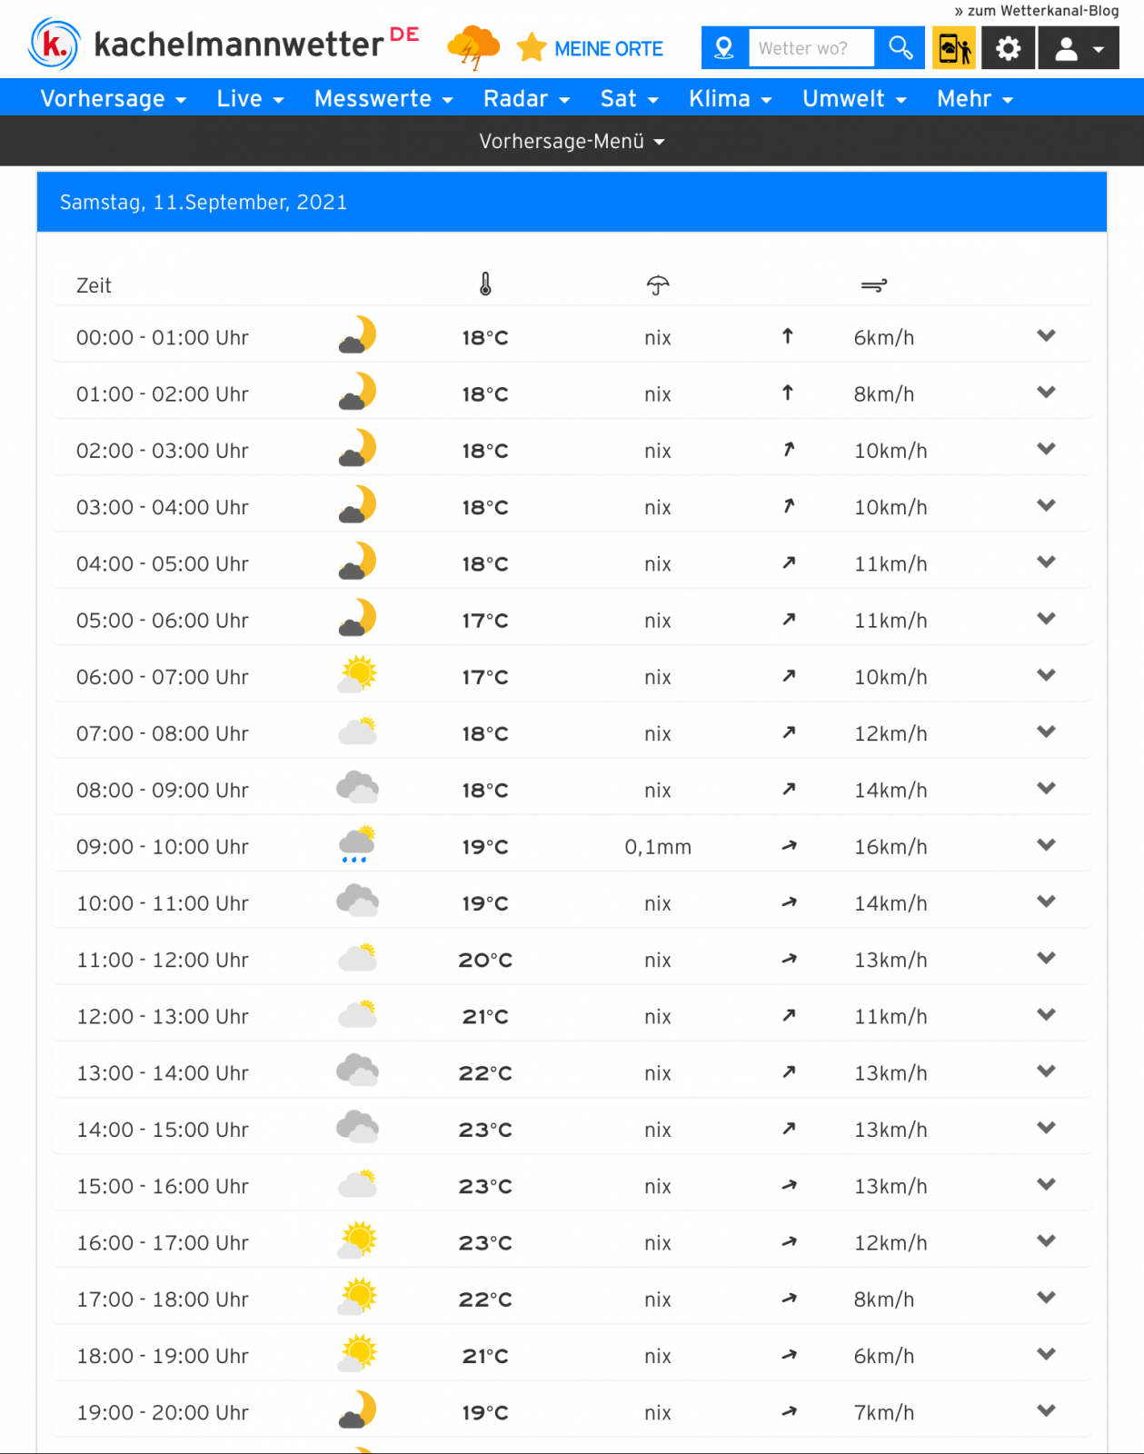The height and width of the screenshot is (1454, 1144).
Task: Expand the 00:00 - 01:00 Uhr row
Action: [x=1046, y=336]
